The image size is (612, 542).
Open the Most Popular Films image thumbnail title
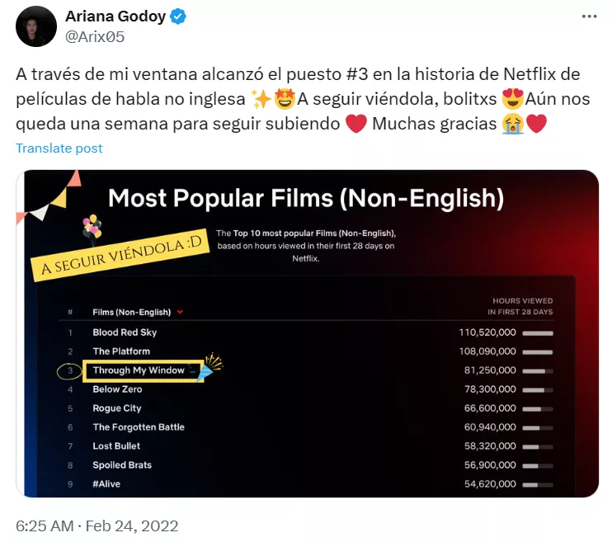(x=306, y=198)
